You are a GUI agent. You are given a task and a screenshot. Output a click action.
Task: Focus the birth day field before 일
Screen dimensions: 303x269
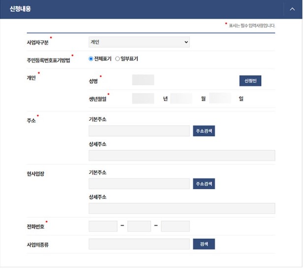coord(220,98)
